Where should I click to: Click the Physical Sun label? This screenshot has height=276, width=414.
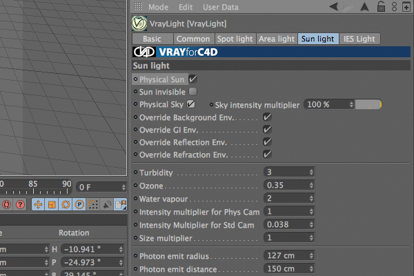(161, 79)
